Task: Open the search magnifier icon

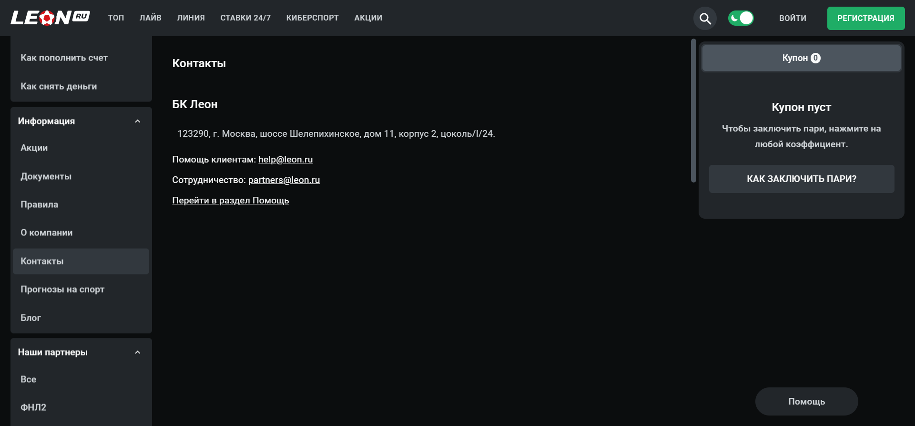Action: pyautogui.click(x=705, y=19)
